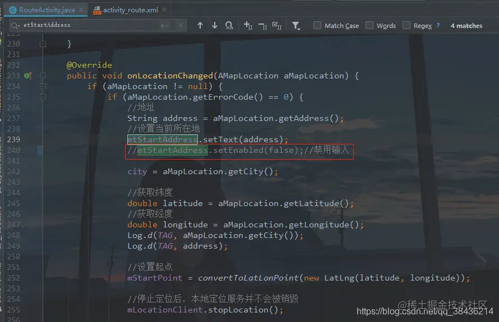Click the @Override annotation
This screenshot has height=322, width=499.
(89, 65)
